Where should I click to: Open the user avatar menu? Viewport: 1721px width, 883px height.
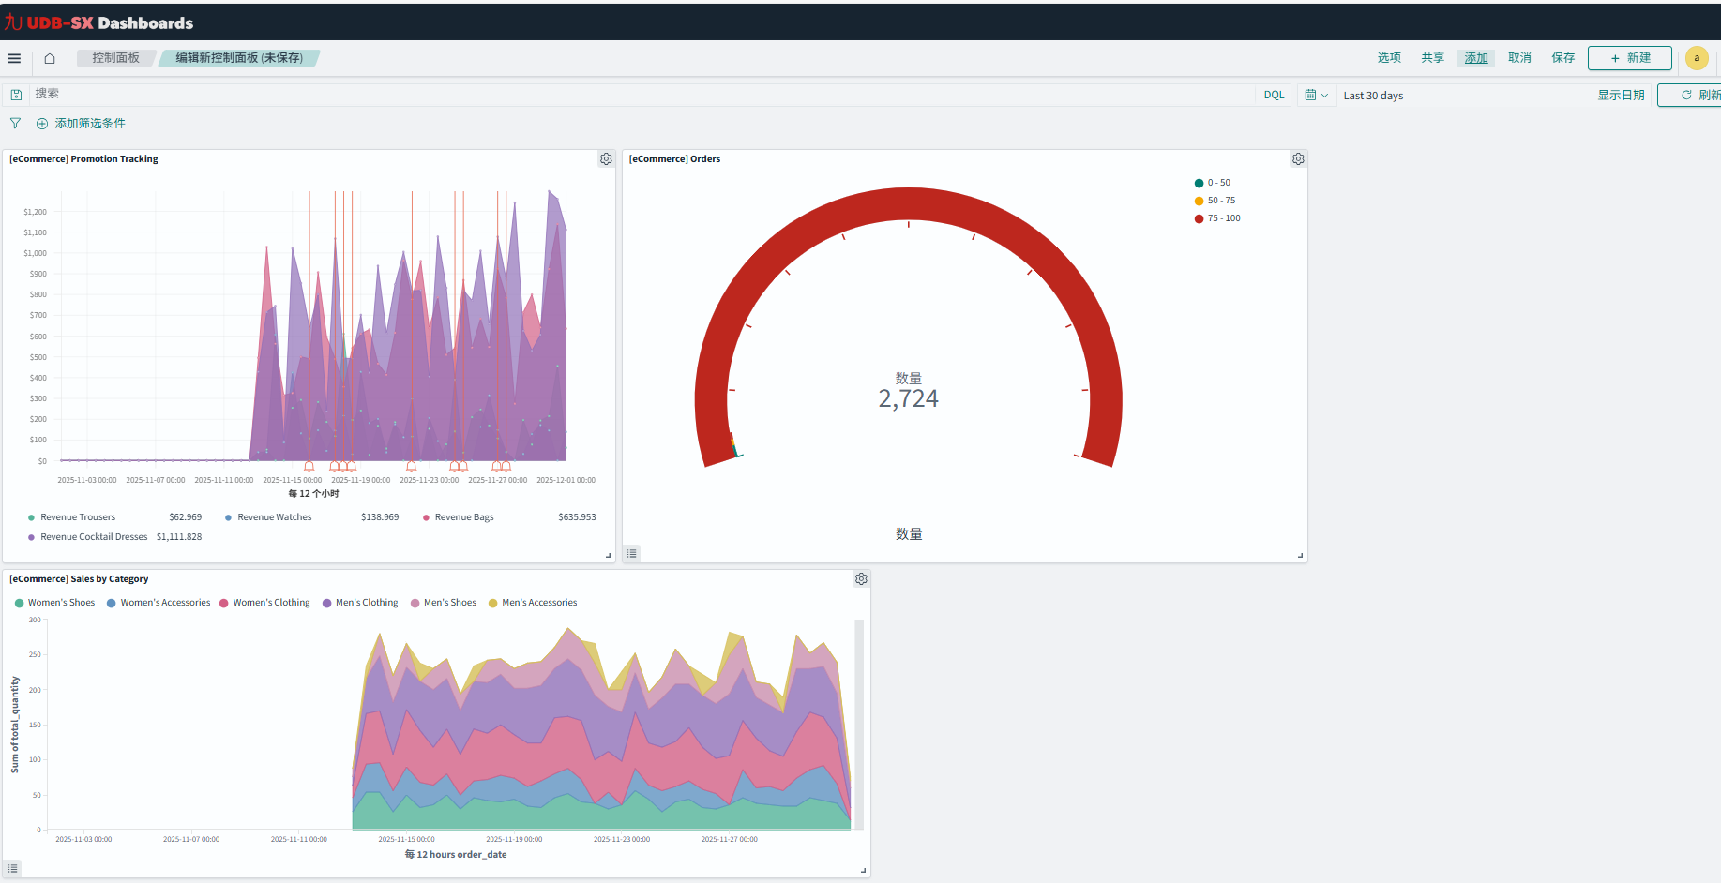coord(1697,58)
